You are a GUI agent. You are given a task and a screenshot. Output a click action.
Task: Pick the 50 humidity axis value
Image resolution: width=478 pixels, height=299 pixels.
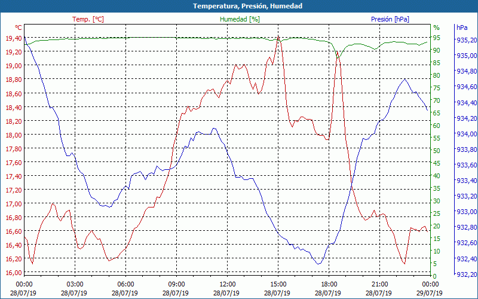coord(437,151)
